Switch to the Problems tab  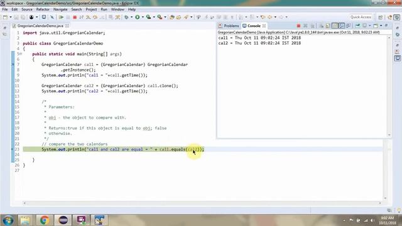229,26
